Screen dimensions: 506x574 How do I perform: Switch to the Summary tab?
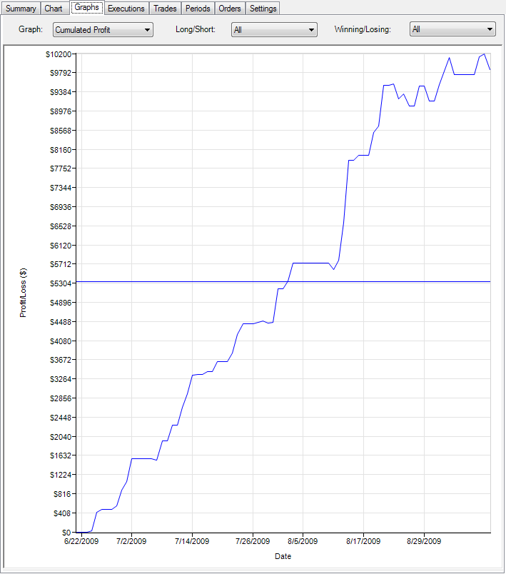coord(21,9)
